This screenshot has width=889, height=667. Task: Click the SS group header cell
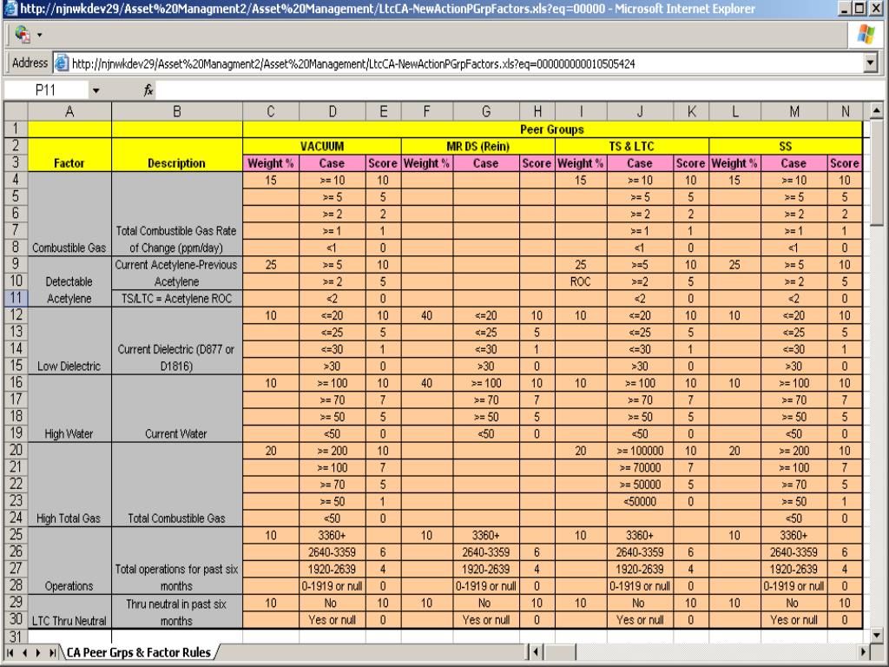[785, 146]
